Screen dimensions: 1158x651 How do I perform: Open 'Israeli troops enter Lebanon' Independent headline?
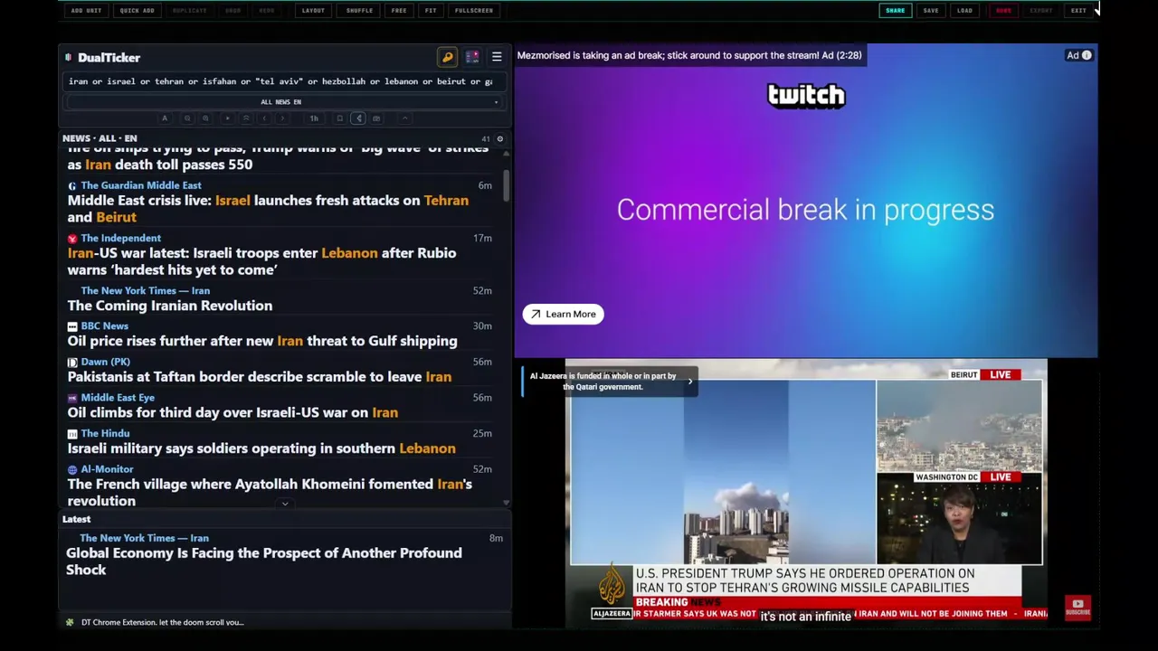(262, 261)
